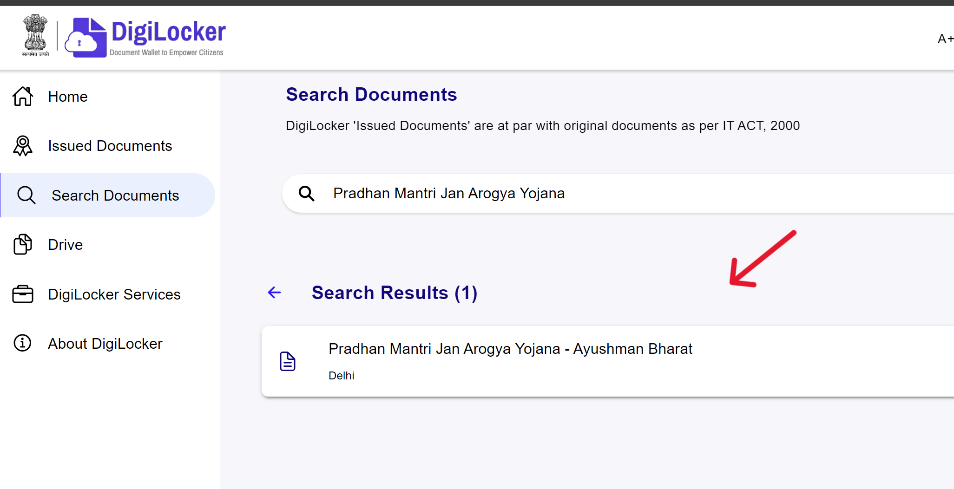The width and height of the screenshot is (954, 489).
Task: Click the back arrow next to Search Results
Action: (274, 293)
